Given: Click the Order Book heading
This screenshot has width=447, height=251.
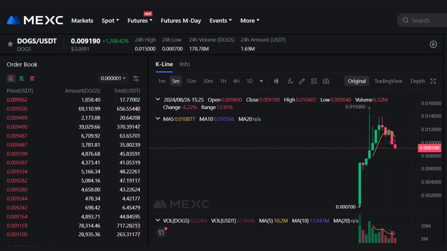Looking at the screenshot, I should coord(22,64).
